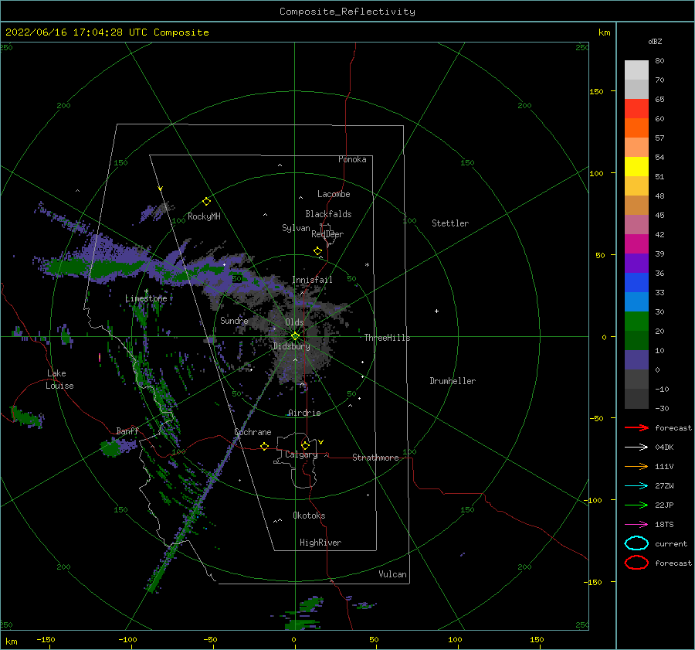Click the Limestone label
This screenshot has height=650, width=695.
pos(146,298)
